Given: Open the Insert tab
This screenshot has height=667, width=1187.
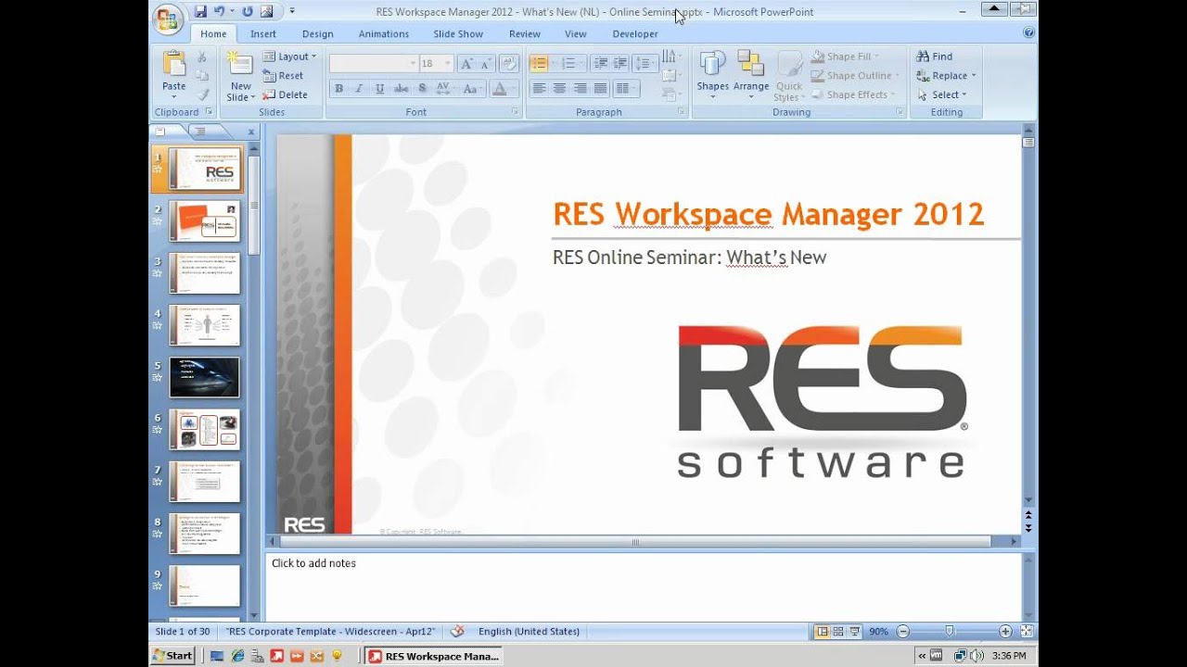Looking at the screenshot, I should click(x=263, y=34).
